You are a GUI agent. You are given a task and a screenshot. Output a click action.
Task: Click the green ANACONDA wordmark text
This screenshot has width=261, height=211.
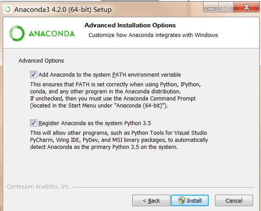click(52, 33)
